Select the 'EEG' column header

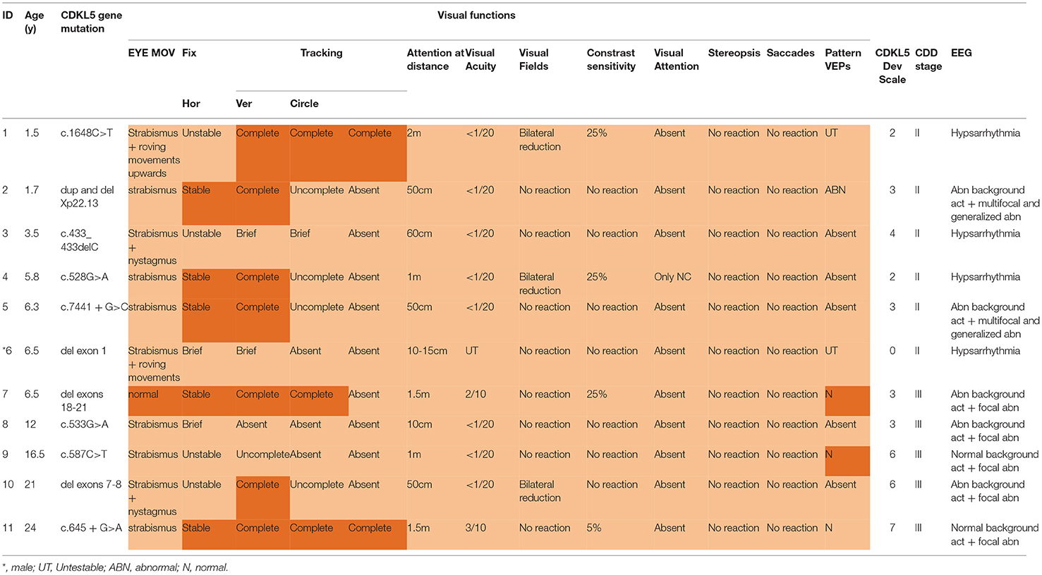tap(961, 53)
